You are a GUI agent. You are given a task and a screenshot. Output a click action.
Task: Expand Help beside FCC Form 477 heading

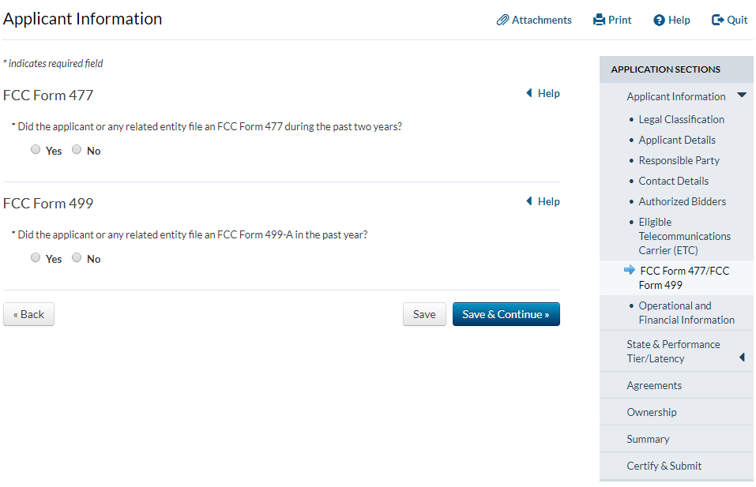543,93
